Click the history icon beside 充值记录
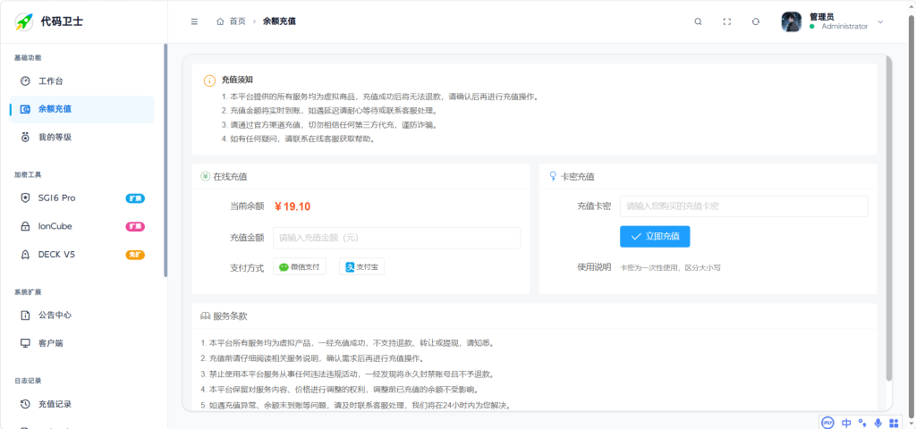Viewport: 916px width, 429px height. [x=25, y=404]
